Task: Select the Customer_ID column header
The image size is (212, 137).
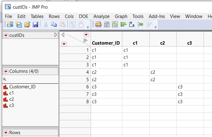Action: tap(106, 43)
